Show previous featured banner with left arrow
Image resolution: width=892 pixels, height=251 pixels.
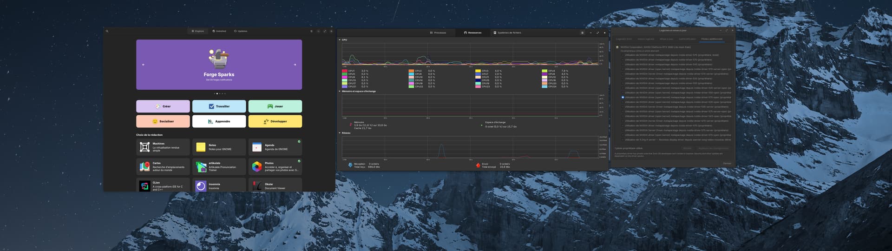tap(143, 65)
